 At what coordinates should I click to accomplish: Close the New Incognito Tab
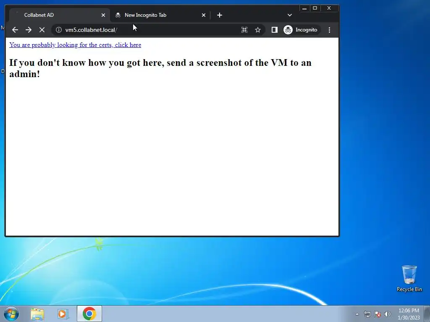coord(204,15)
